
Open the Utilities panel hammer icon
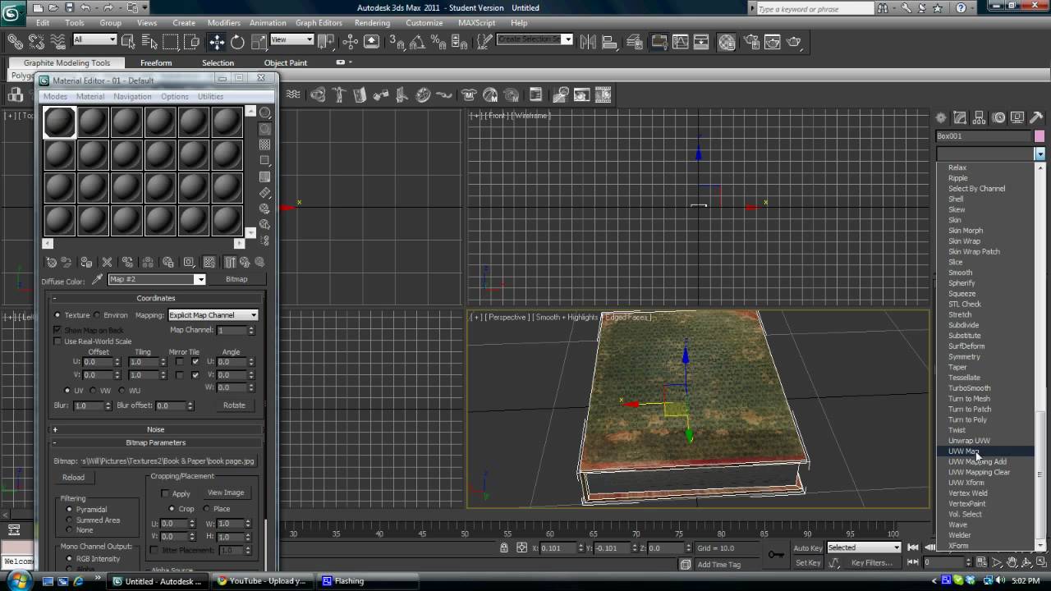point(1036,118)
